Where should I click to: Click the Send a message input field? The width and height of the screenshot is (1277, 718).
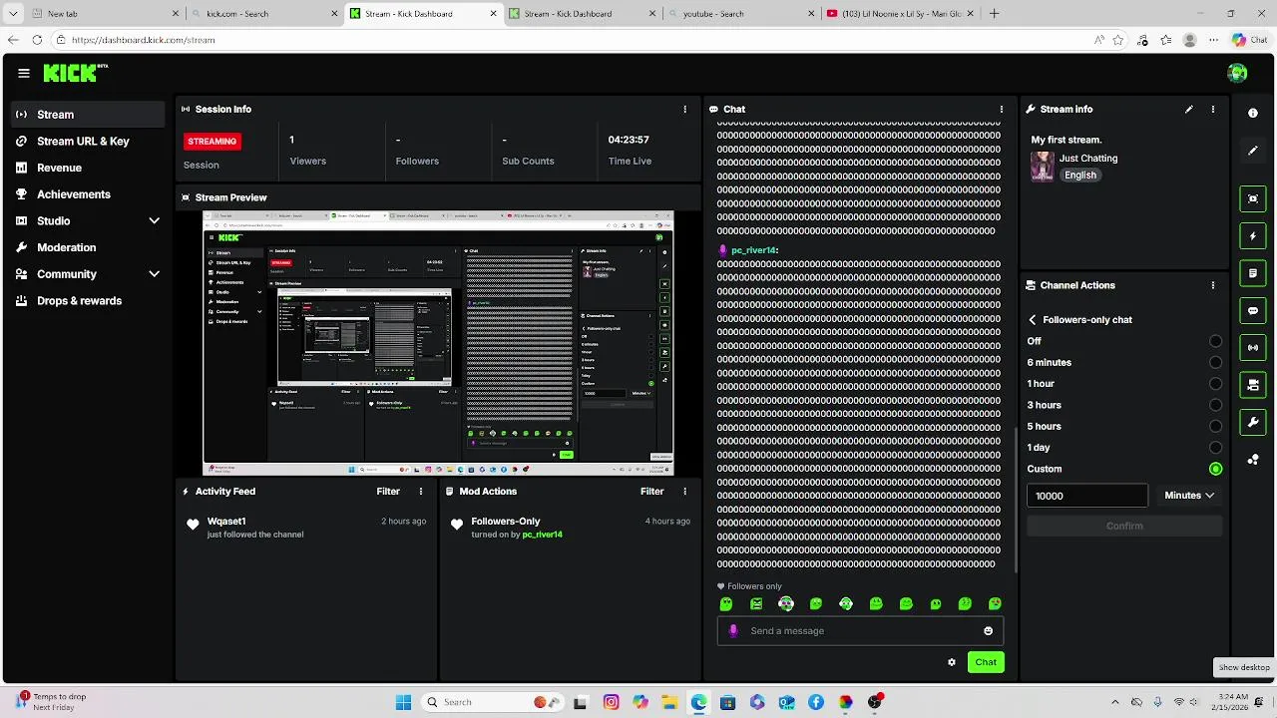click(x=860, y=630)
